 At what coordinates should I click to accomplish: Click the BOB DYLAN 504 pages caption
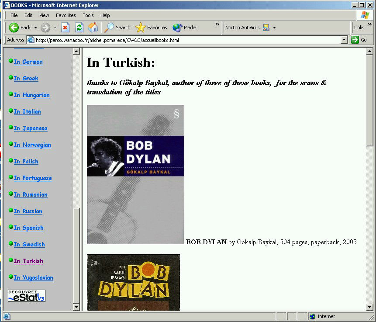pos(271,242)
